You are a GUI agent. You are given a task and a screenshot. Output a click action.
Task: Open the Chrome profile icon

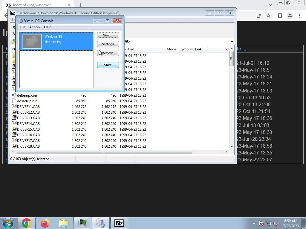pyautogui.click(x=290, y=16)
